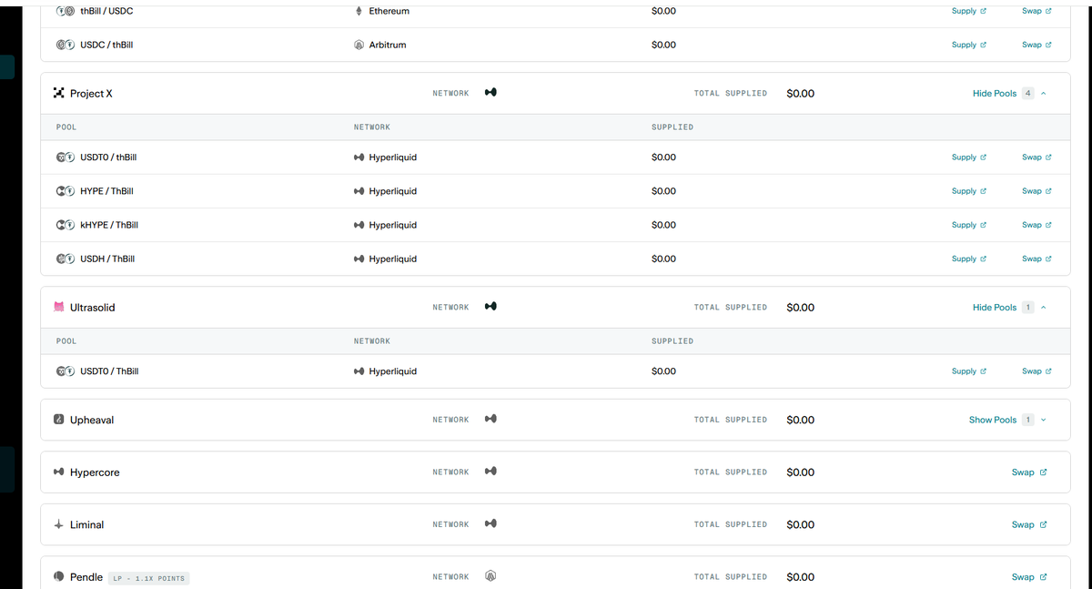
Task: Click the Ultrasolid protocol name
Action: click(x=93, y=308)
